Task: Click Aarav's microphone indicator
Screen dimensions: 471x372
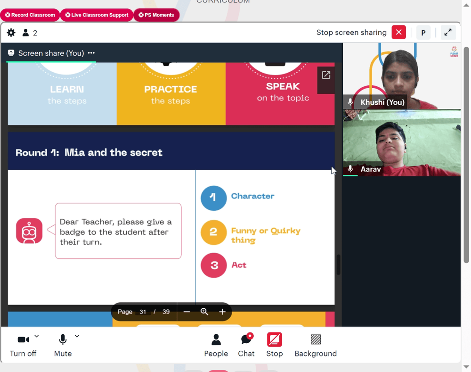Action: click(x=350, y=169)
